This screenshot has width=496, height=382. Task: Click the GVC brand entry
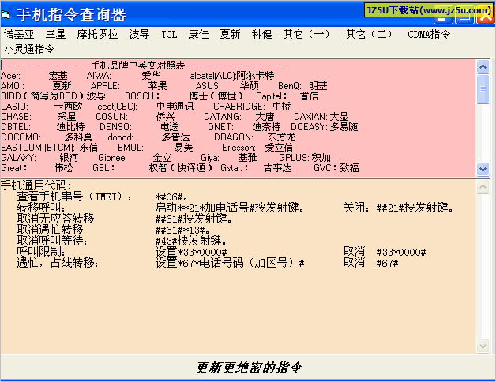pos(336,168)
